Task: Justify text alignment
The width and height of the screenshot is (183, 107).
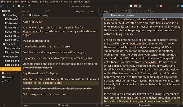Action: 137,11
